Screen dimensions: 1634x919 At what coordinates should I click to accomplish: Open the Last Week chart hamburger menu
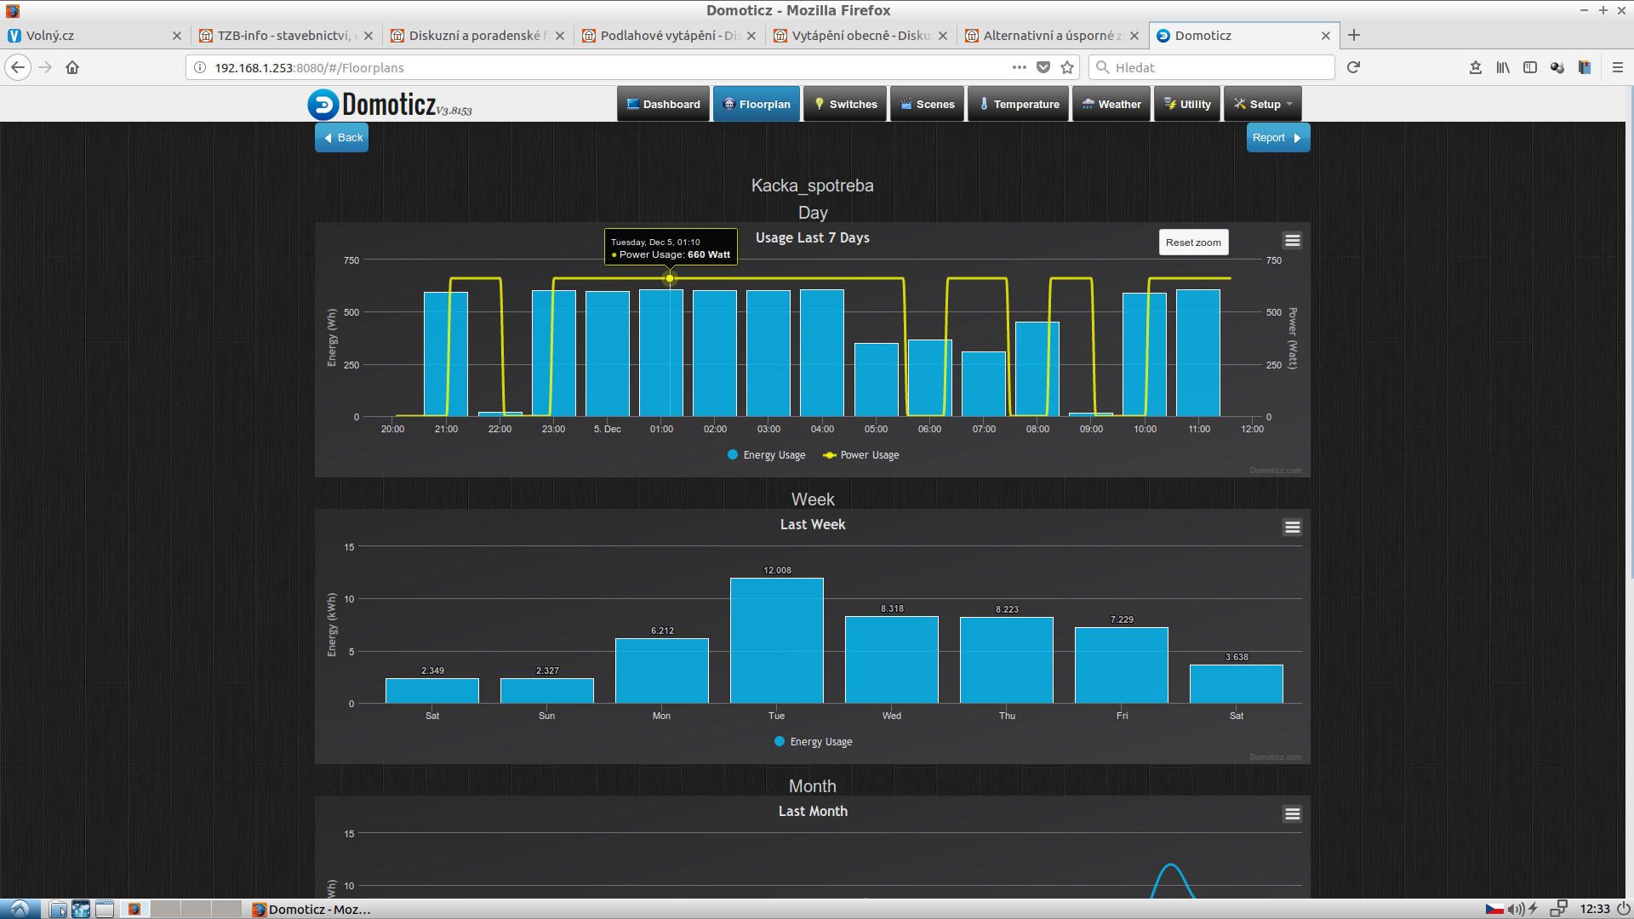[1292, 528]
